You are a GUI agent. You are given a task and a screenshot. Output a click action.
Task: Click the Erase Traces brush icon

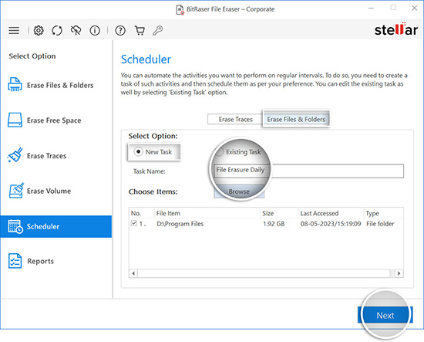[15, 155]
